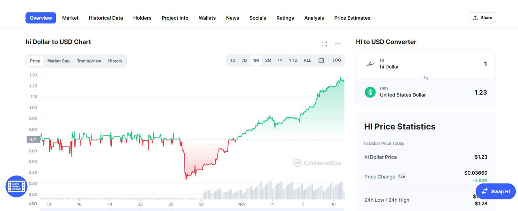518x211 pixels.
Task: Open the 24h price change period selector
Action: pos(401,177)
